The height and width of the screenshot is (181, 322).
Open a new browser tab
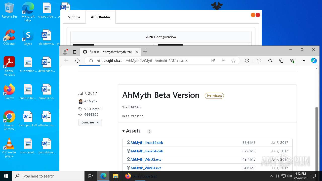[145, 52]
